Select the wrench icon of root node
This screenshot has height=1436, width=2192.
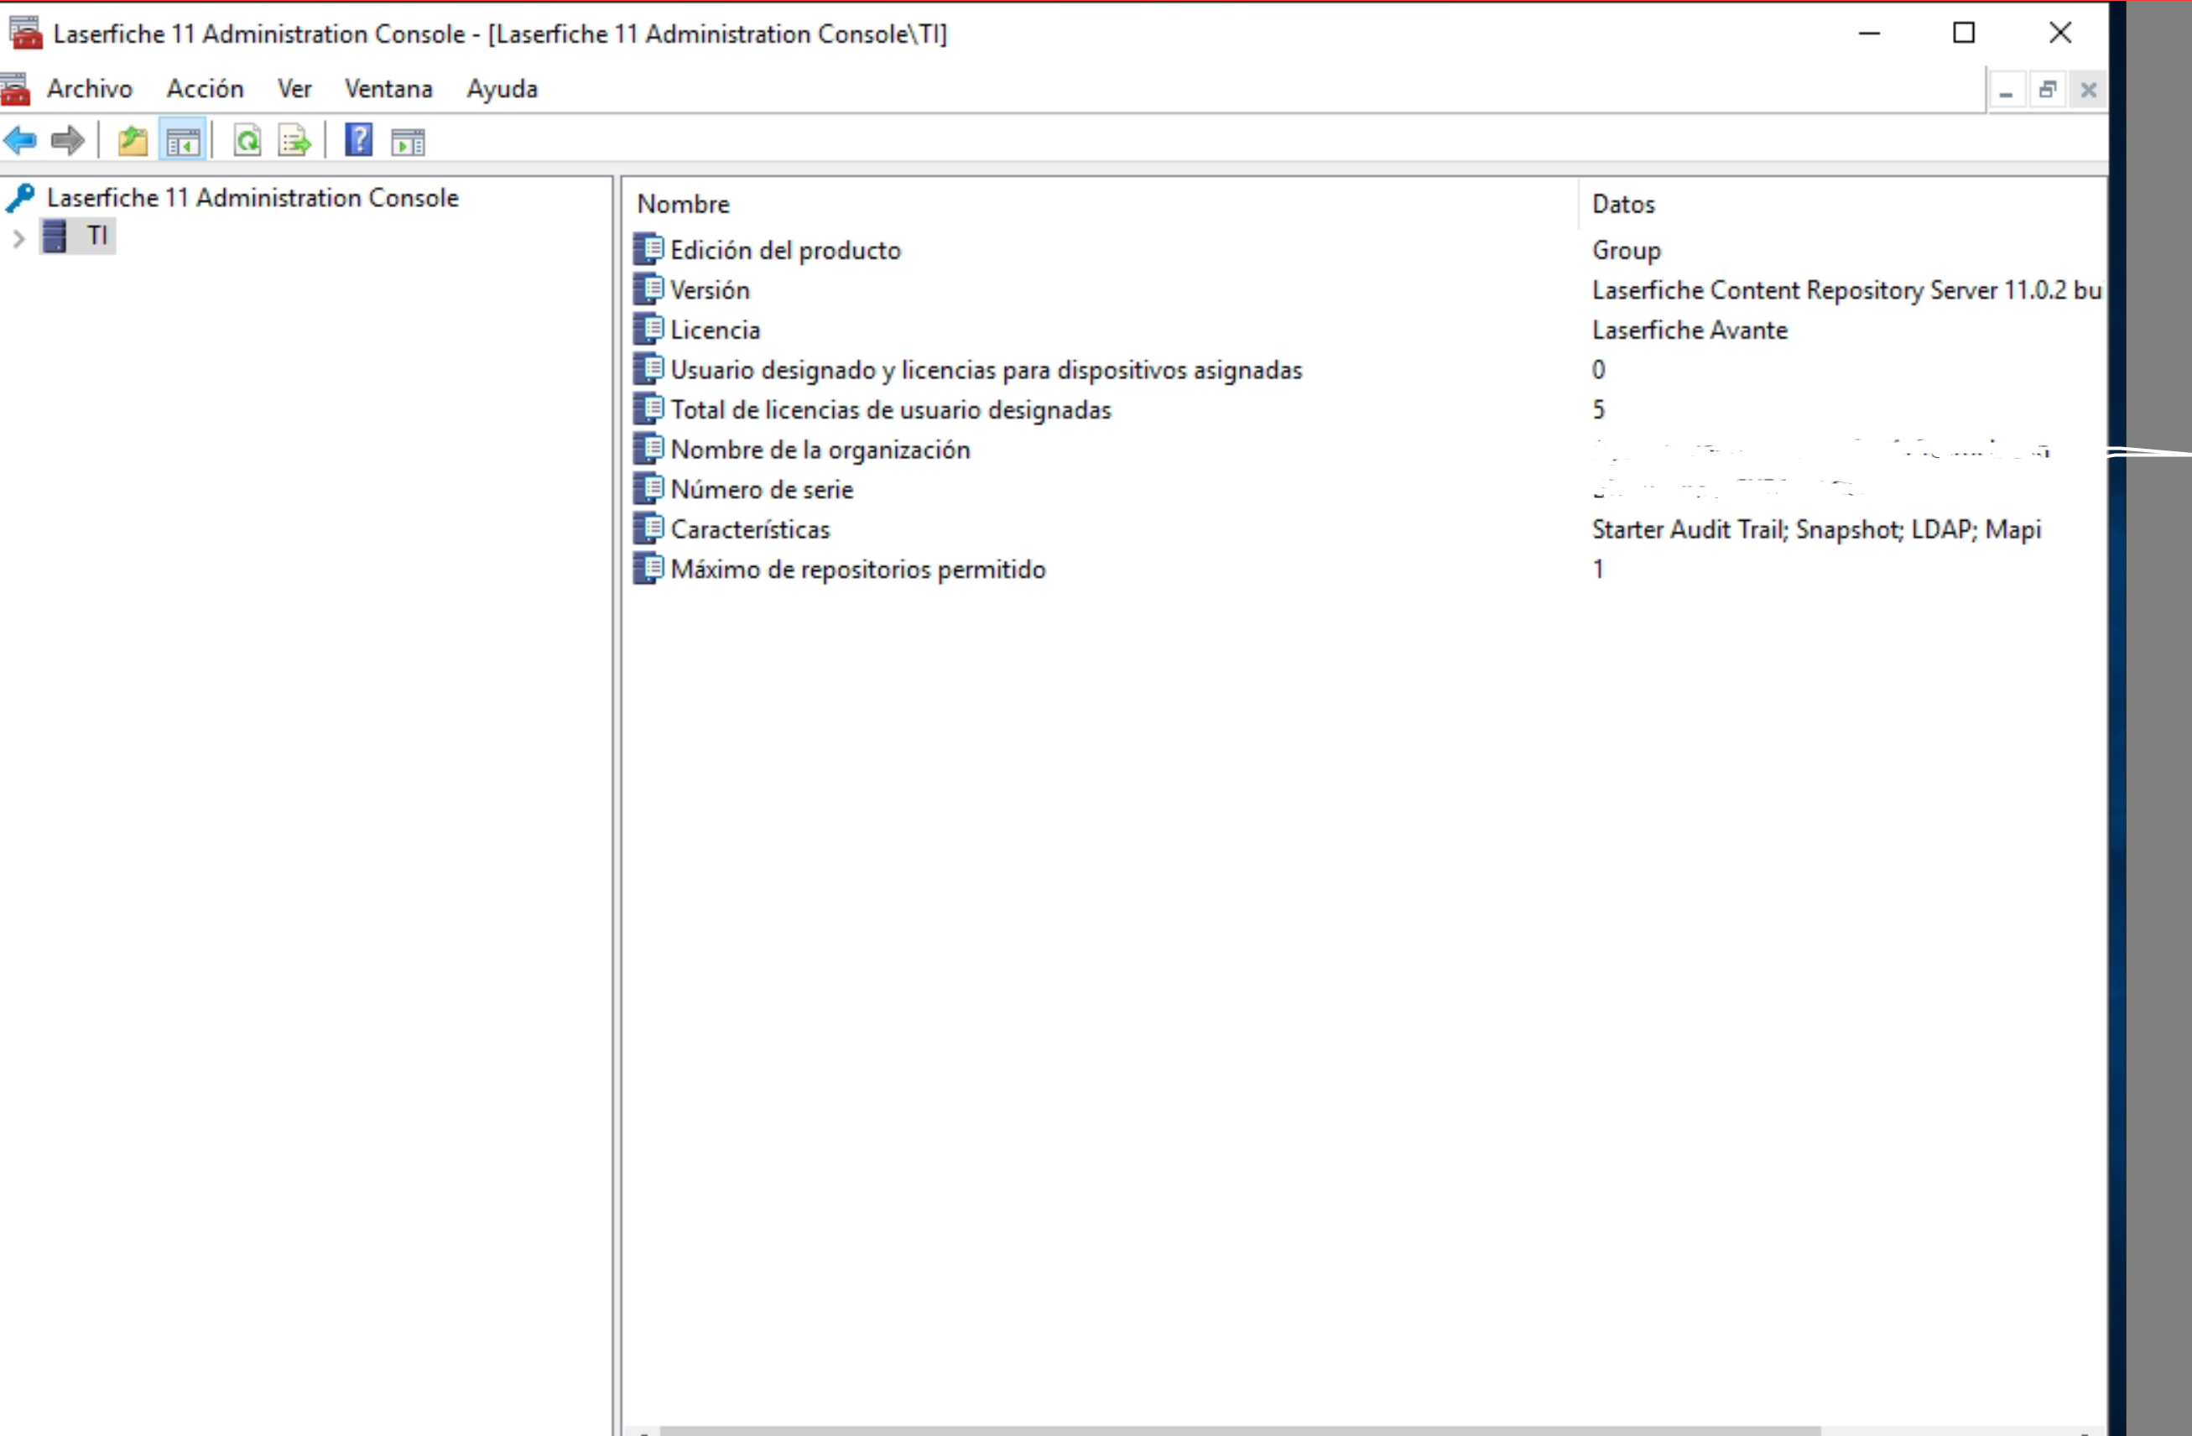click(20, 197)
